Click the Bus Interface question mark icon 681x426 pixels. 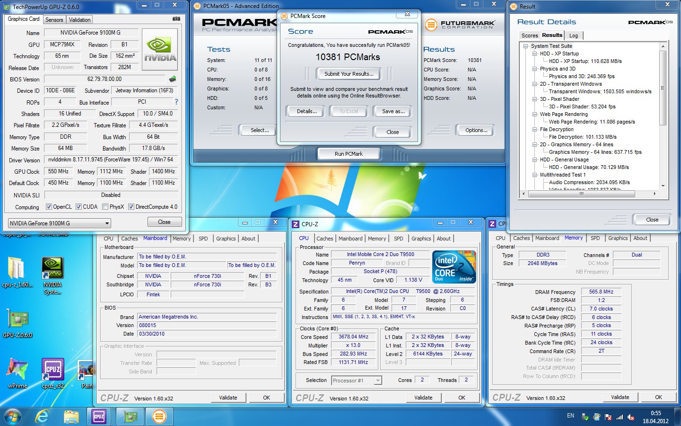pos(176,102)
